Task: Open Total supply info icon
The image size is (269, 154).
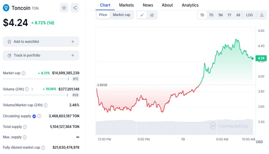Action: click(25, 127)
